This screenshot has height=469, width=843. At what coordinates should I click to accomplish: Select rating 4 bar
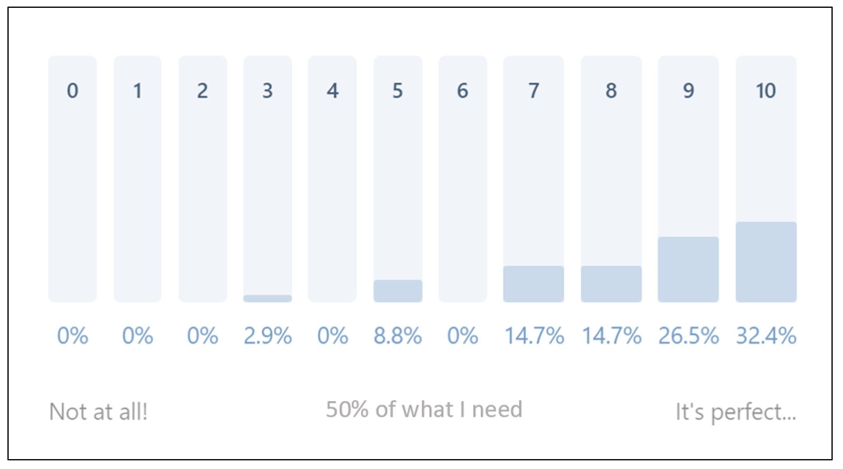tap(332, 179)
